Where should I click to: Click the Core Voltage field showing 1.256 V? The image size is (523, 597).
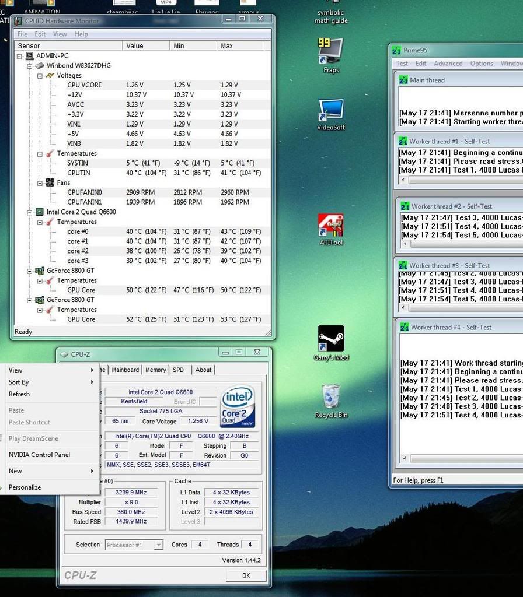[x=198, y=421]
